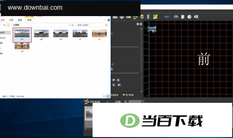Switch to the 用户数据 panel tab

click(x=128, y=95)
